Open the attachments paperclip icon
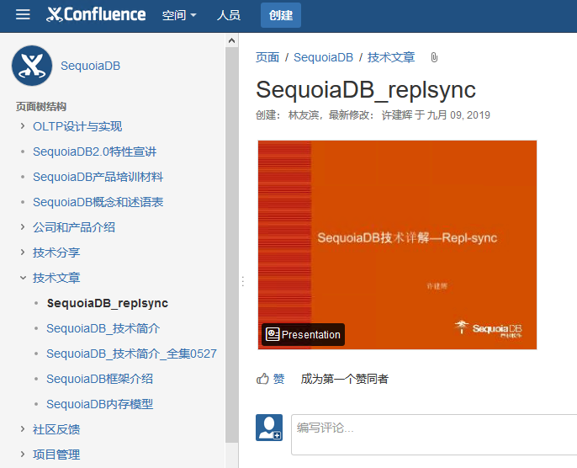Image resolution: width=577 pixels, height=468 pixels. (x=434, y=57)
